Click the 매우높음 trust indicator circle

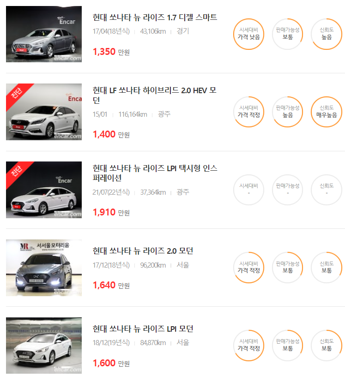pos(327,112)
